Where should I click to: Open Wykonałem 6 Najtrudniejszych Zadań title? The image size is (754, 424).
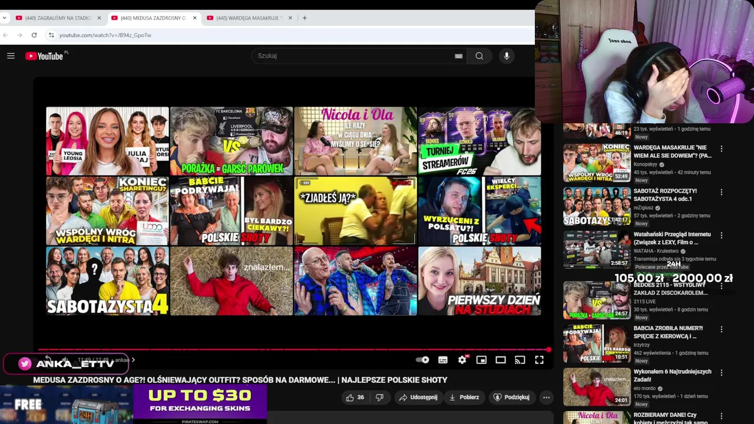pyautogui.click(x=672, y=376)
